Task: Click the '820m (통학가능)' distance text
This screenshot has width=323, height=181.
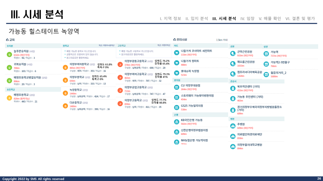Action: 21,99
